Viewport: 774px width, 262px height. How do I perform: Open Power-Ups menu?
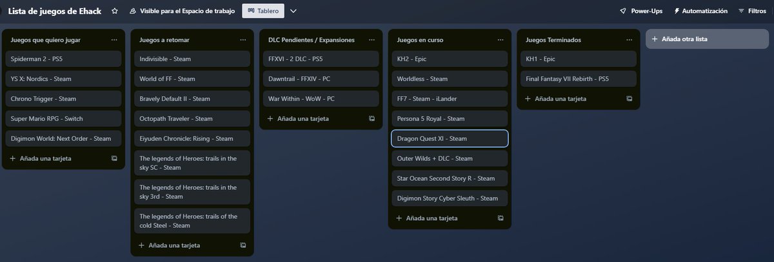(x=641, y=11)
